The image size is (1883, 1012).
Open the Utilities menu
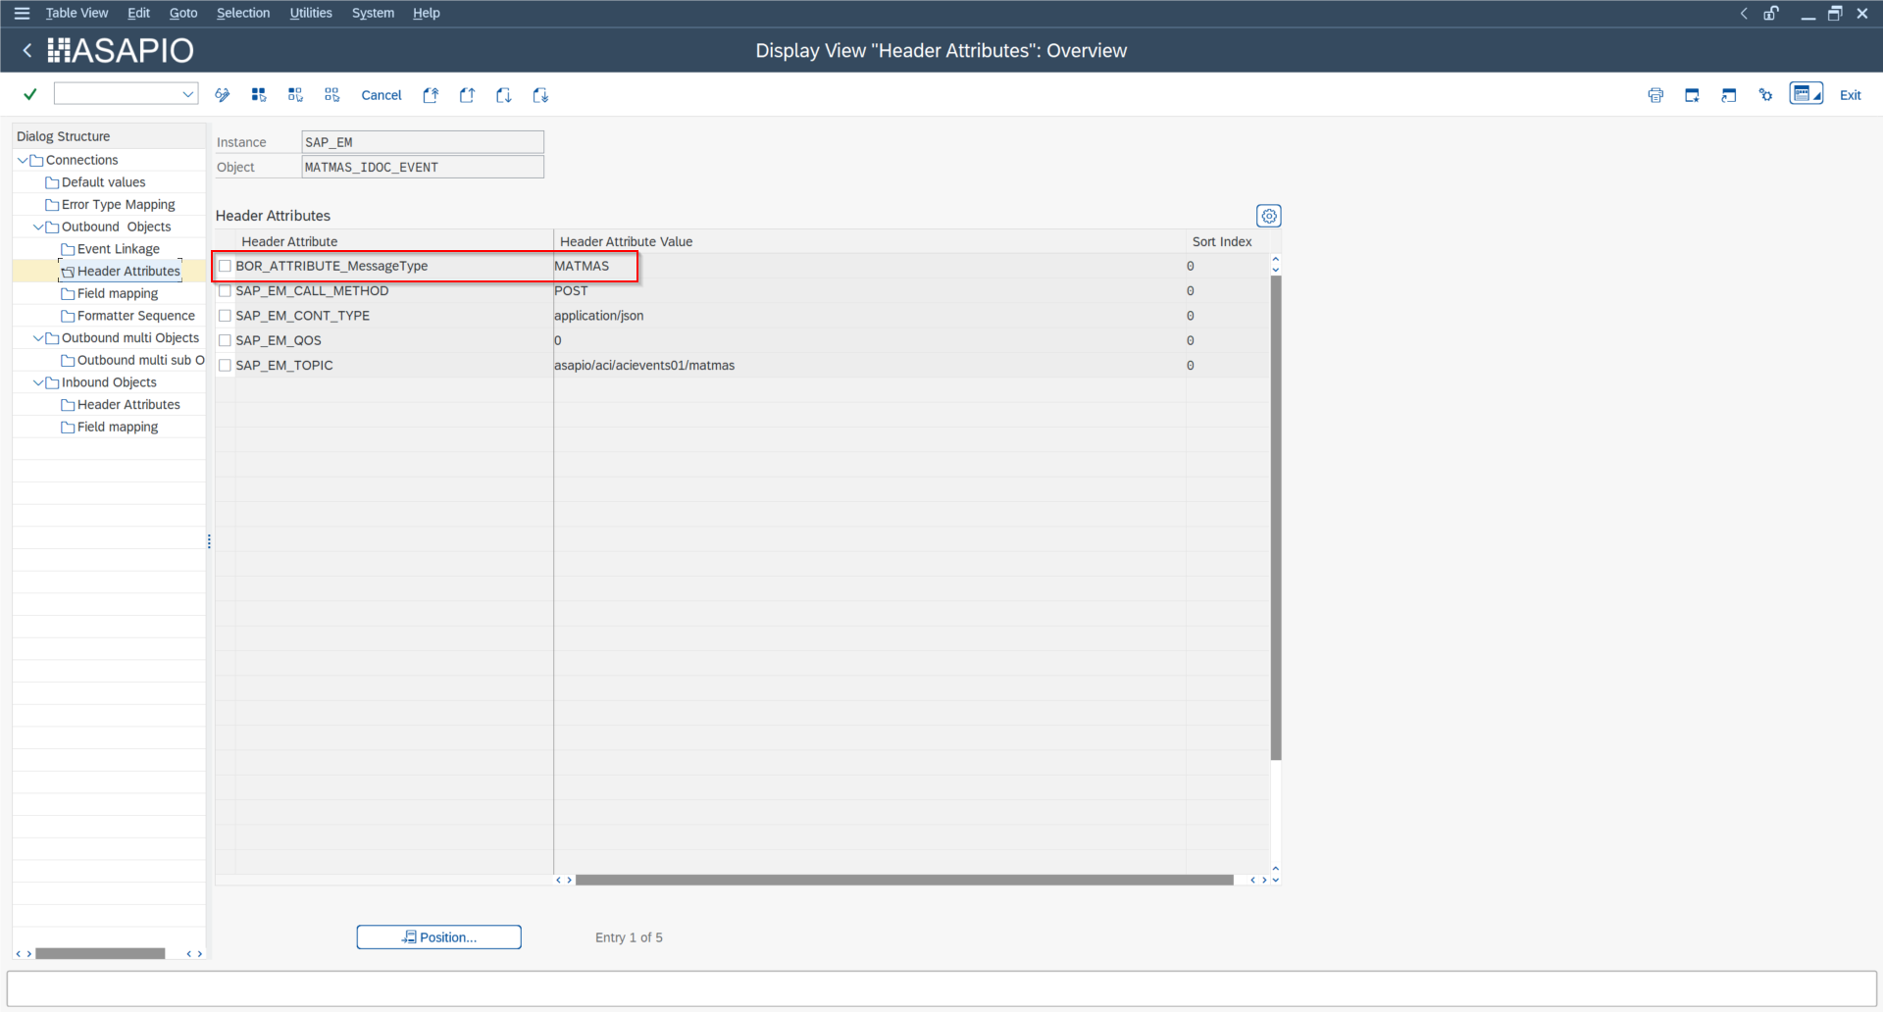(x=311, y=13)
